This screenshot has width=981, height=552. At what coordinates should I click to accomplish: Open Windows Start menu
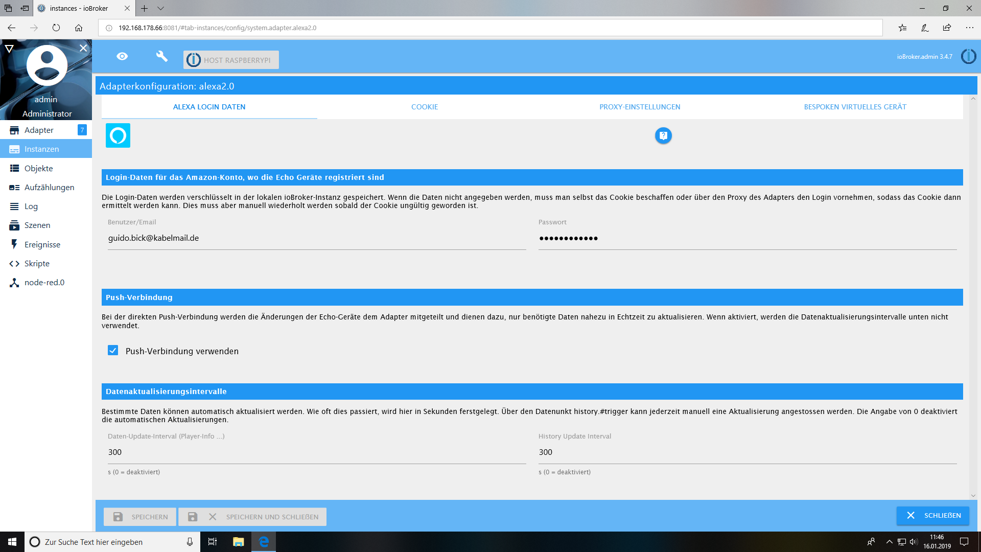(12, 542)
